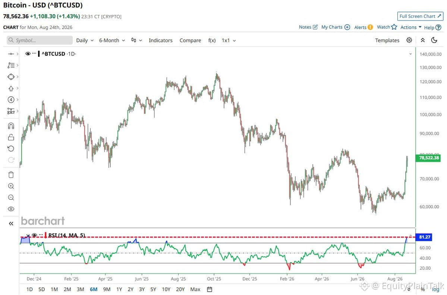Select the 3M range
Image resolution: width=447 pixels, height=295 pixels.
click(x=81, y=289)
